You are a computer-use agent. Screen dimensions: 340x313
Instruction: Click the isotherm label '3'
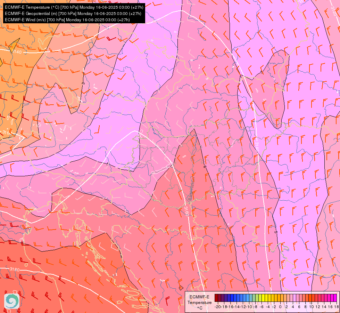click(x=83, y=83)
